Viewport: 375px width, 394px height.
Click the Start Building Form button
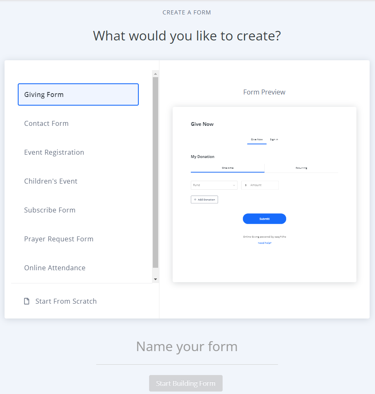(x=185, y=383)
